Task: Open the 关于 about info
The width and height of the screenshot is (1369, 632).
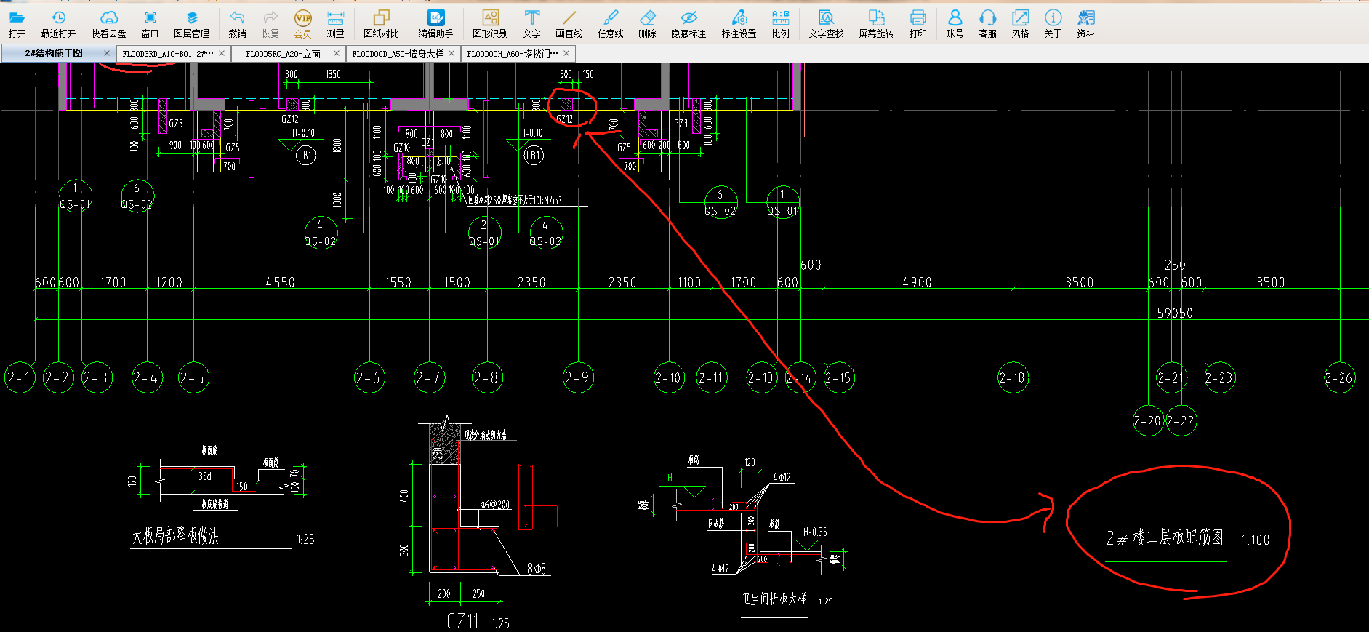Action: click(1053, 23)
